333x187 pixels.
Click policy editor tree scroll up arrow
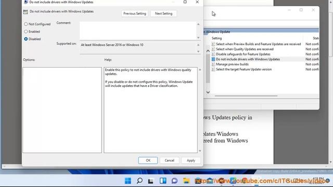[208, 51]
